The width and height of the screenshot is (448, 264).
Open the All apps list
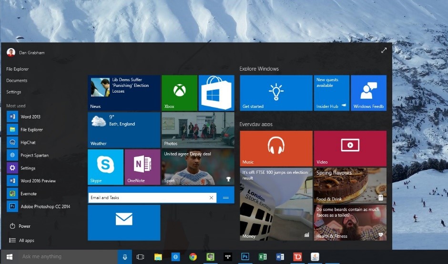click(22, 241)
